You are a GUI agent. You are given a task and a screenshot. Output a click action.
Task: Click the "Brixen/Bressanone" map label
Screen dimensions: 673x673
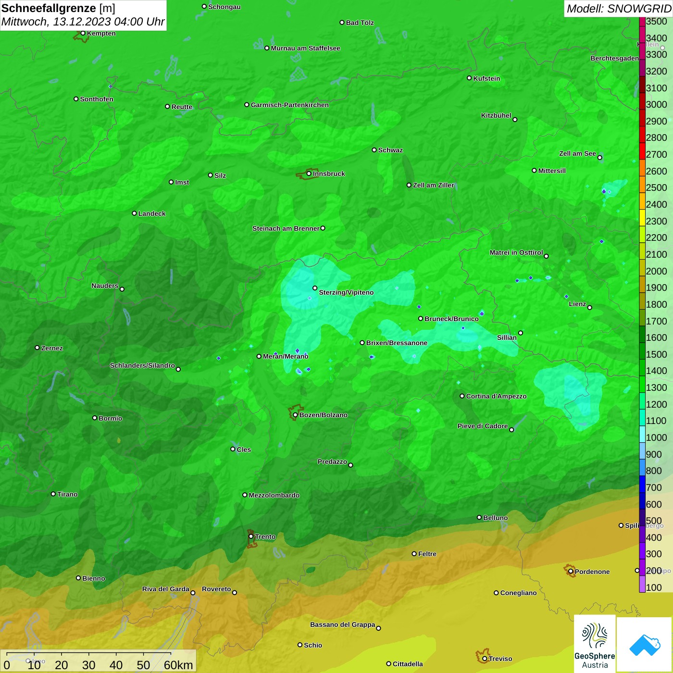(x=397, y=343)
